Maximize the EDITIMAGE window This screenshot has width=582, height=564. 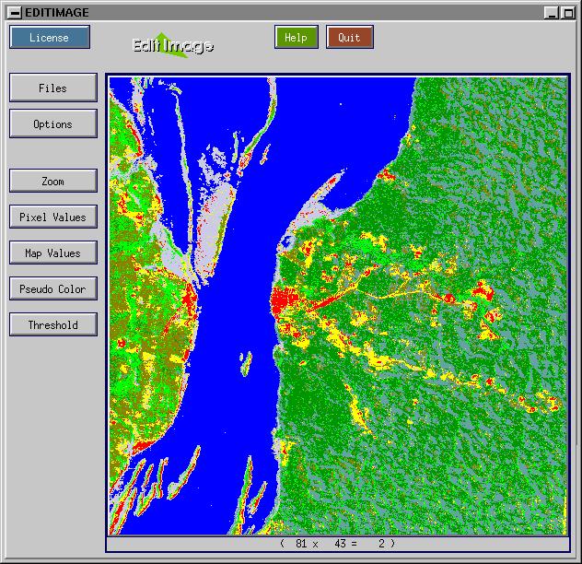[x=568, y=13]
